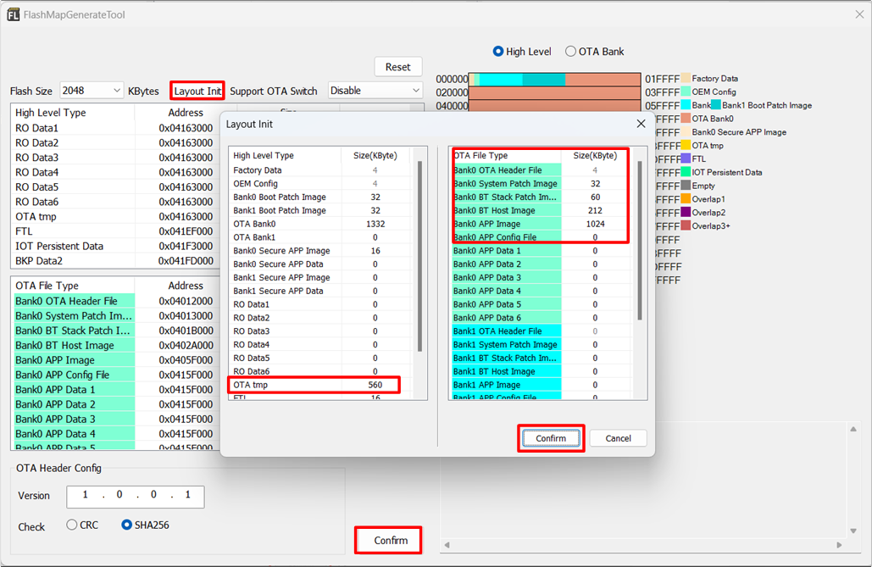The height and width of the screenshot is (567, 872).
Task: Open the Flash Size dropdown
Action: pos(92,90)
